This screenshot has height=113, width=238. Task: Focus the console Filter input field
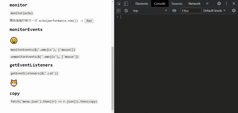click(x=191, y=11)
